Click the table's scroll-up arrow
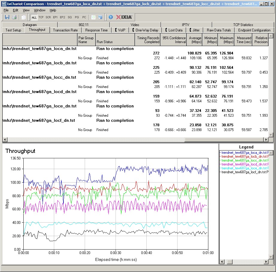The height and width of the screenshot is (272, 276). tap(271, 36)
